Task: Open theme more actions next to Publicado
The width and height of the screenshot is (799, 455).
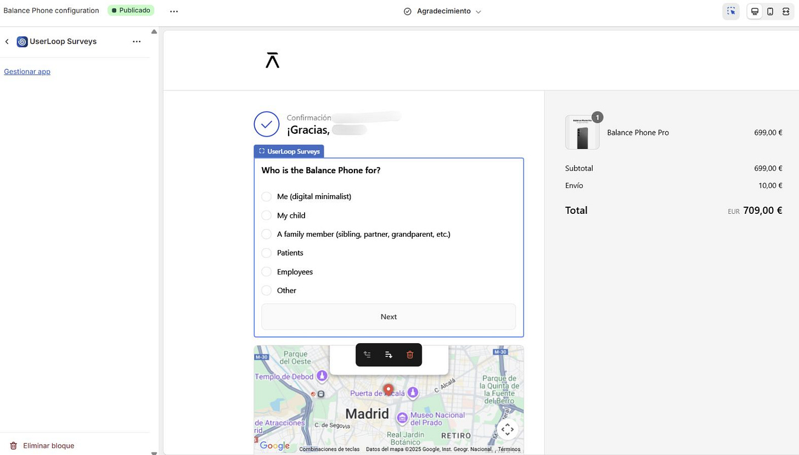Action: point(174,11)
